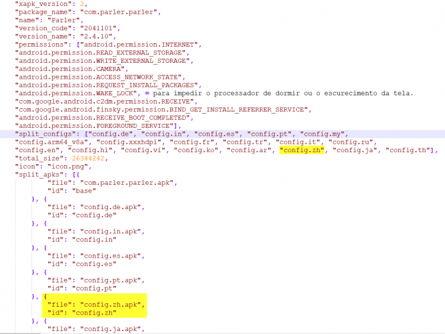Click the "split_configs" key
Image resolution: width=445 pixels, height=334 pixels.
click(46, 134)
